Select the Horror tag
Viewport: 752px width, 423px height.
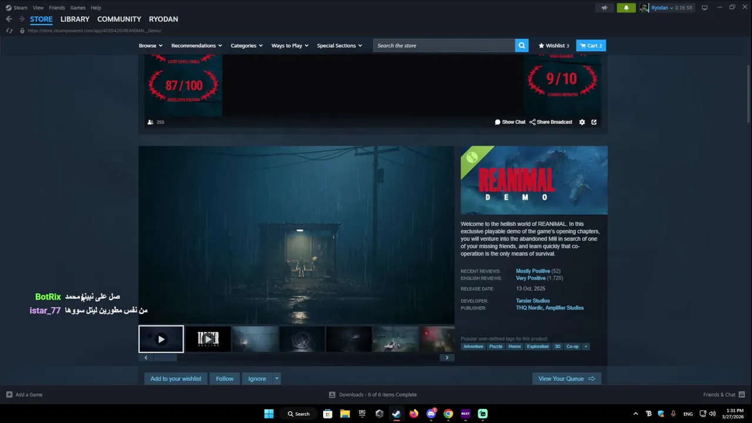point(515,347)
